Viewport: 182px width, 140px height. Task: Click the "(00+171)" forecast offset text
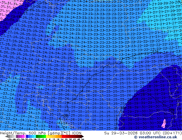coord(172,133)
